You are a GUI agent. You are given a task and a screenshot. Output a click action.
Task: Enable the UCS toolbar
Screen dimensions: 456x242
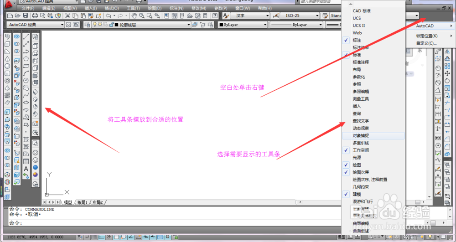tap(373, 18)
